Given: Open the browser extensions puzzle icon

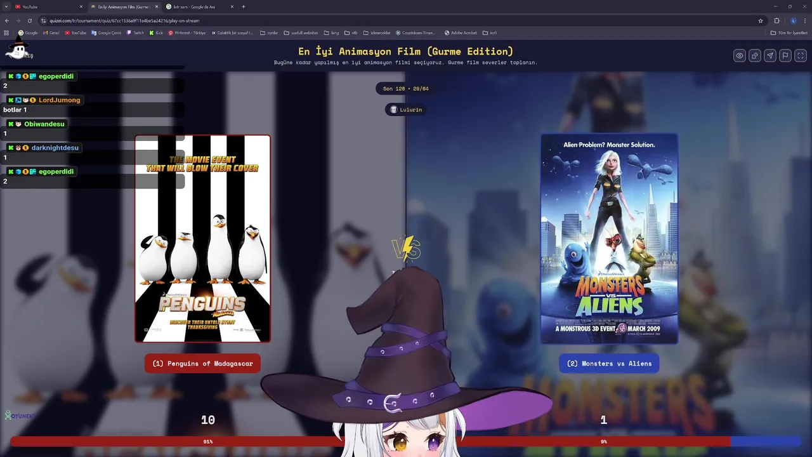Looking at the screenshot, I should click(776, 20).
